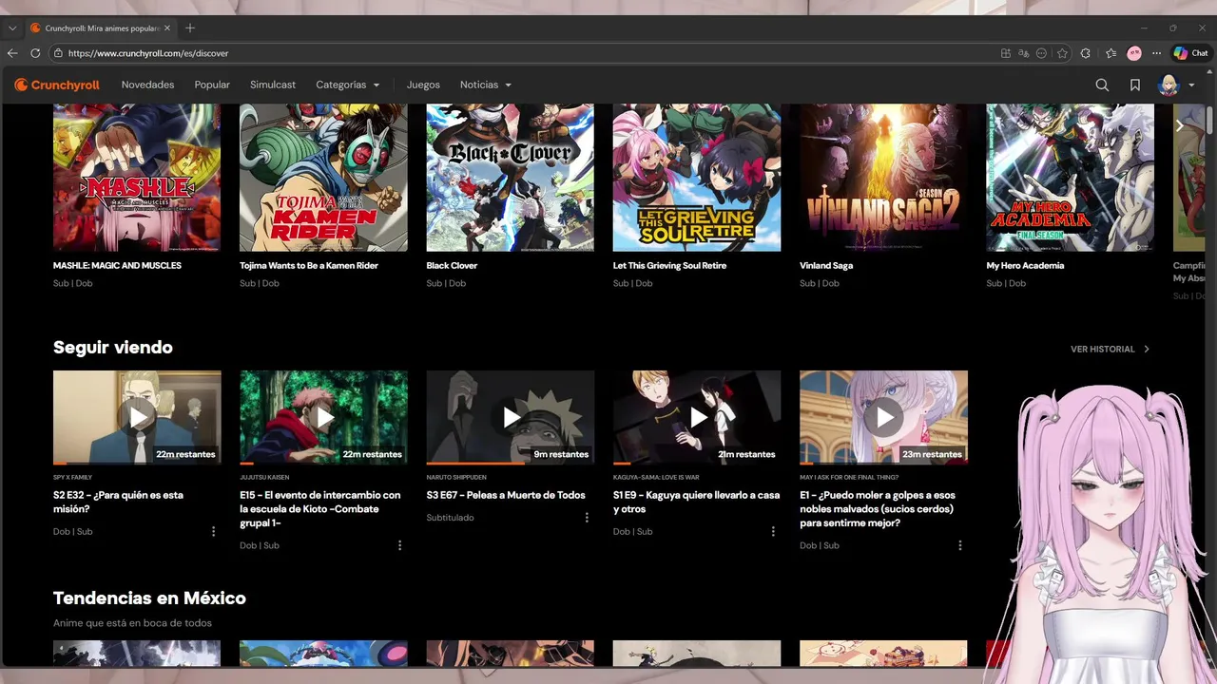This screenshot has height=684, width=1217.
Task: Open the Vinland Saga title link
Action: [x=826, y=265]
